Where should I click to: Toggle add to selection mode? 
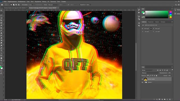14,5
